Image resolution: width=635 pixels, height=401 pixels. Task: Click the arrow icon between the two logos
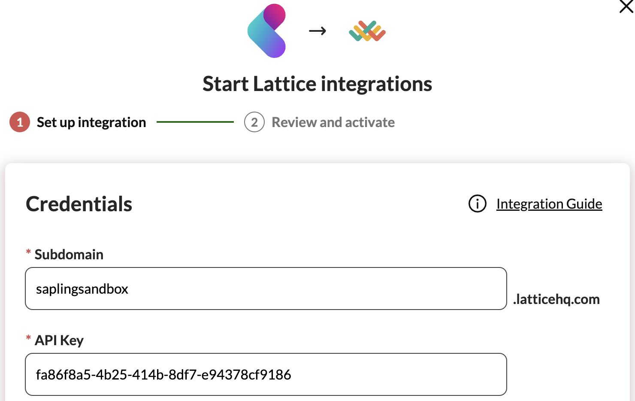pos(317,31)
